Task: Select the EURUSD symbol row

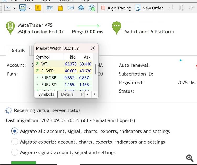Action: click(x=63, y=84)
